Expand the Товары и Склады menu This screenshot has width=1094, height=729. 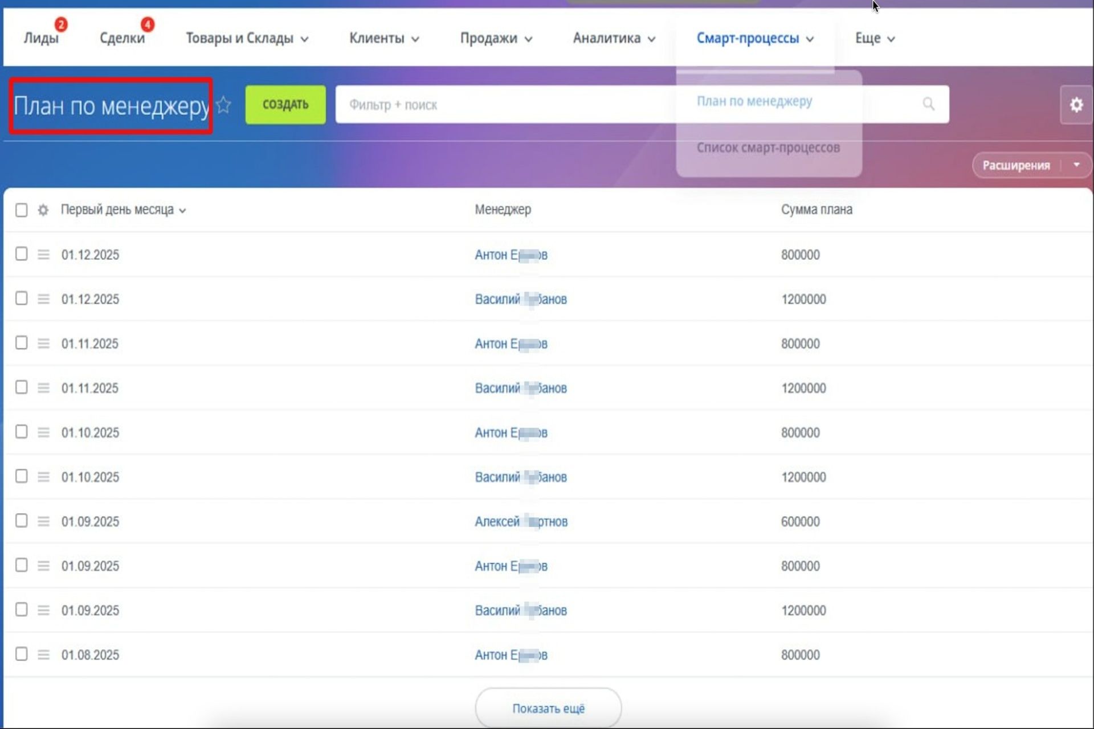[247, 38]
